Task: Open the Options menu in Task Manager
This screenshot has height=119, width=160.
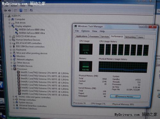Action: pos(85,31)
